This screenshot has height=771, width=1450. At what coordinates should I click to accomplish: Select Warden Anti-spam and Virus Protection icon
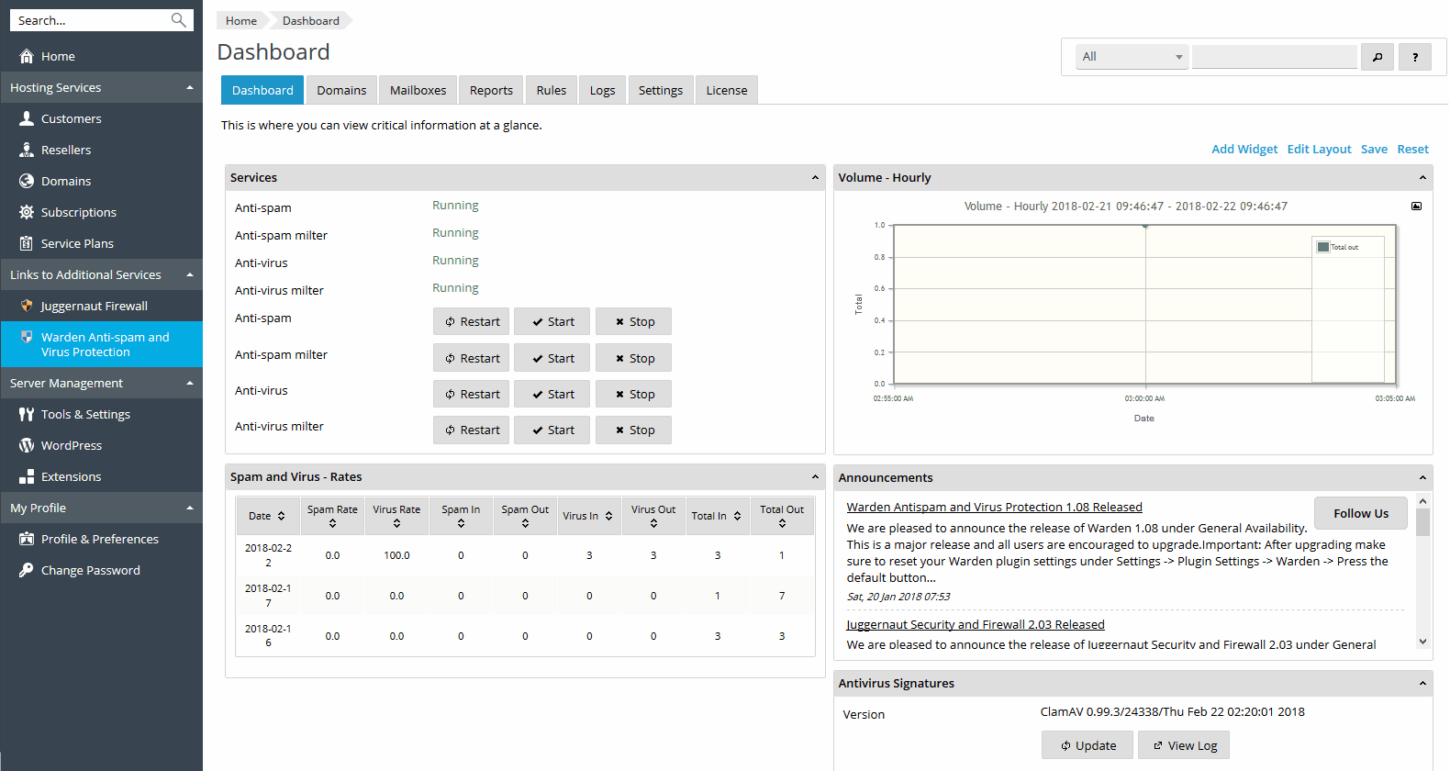point(27,337)
